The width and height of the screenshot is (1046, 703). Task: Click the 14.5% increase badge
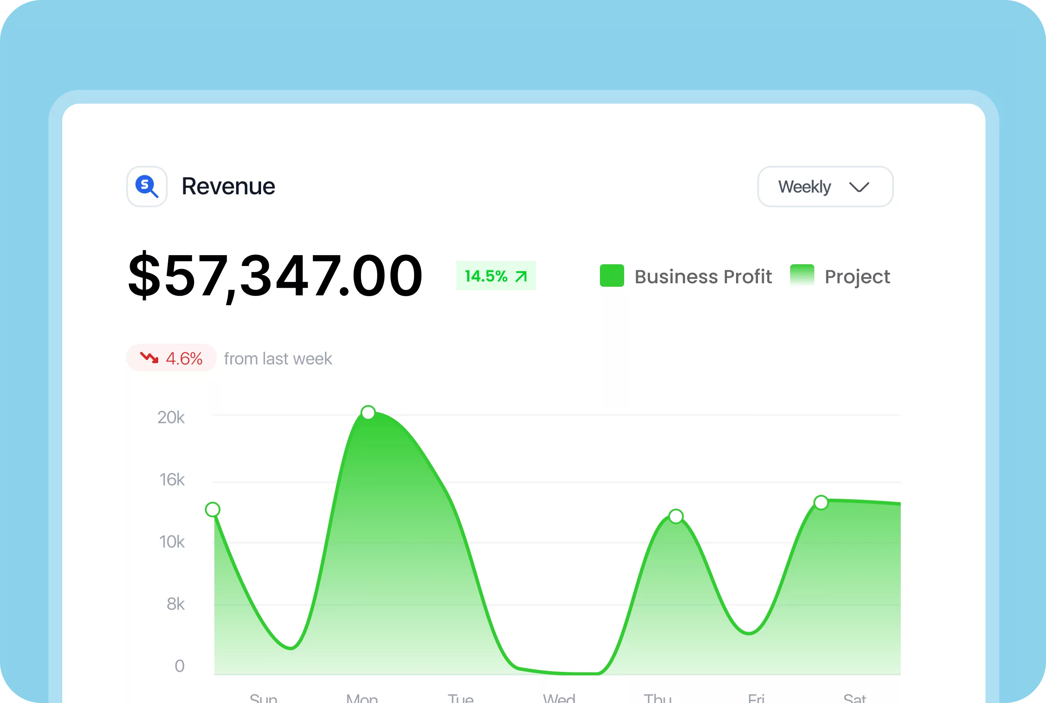495,276
